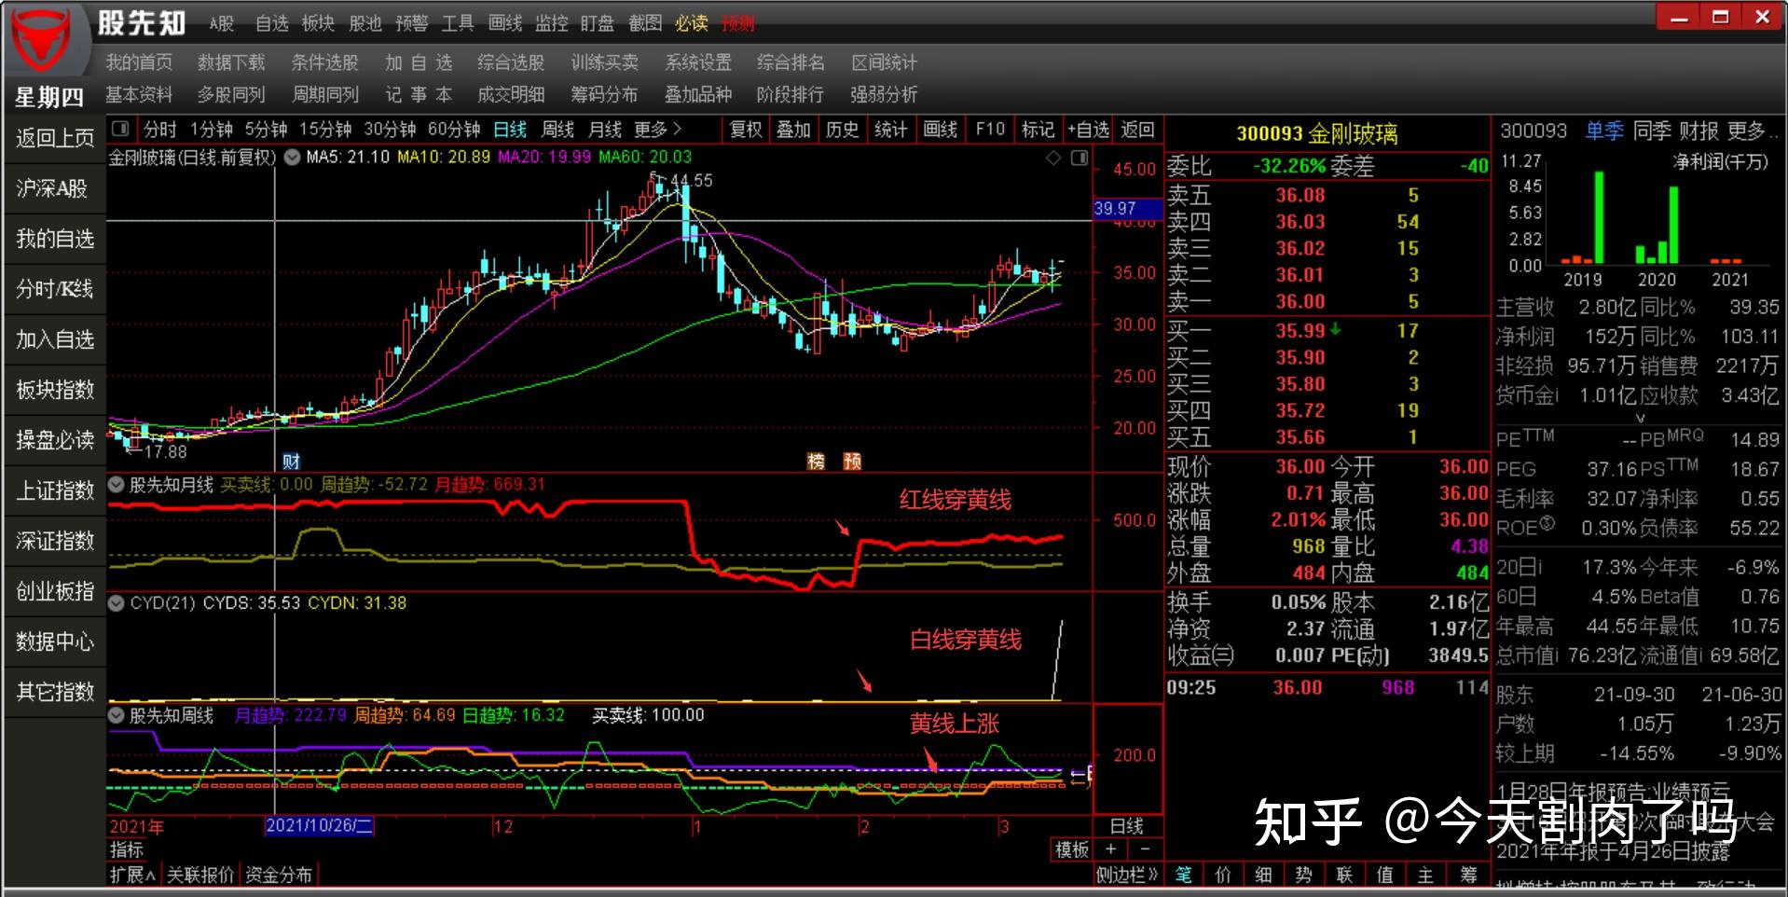Screen dimensions: 1788x897
Task: Click 筹码分布 in the toolbar
Action: [x=605, y=94]
